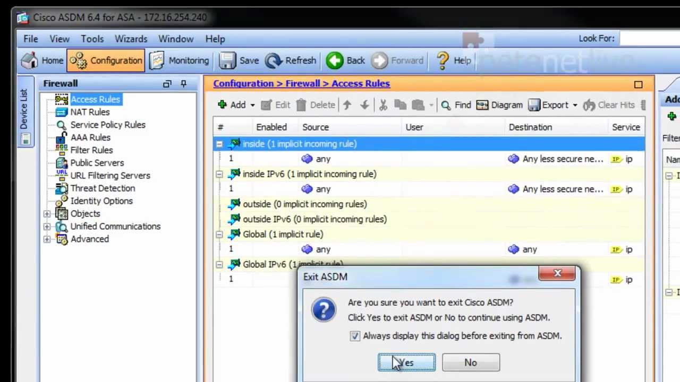Refresh the ASDM configuration

[291, 60]
